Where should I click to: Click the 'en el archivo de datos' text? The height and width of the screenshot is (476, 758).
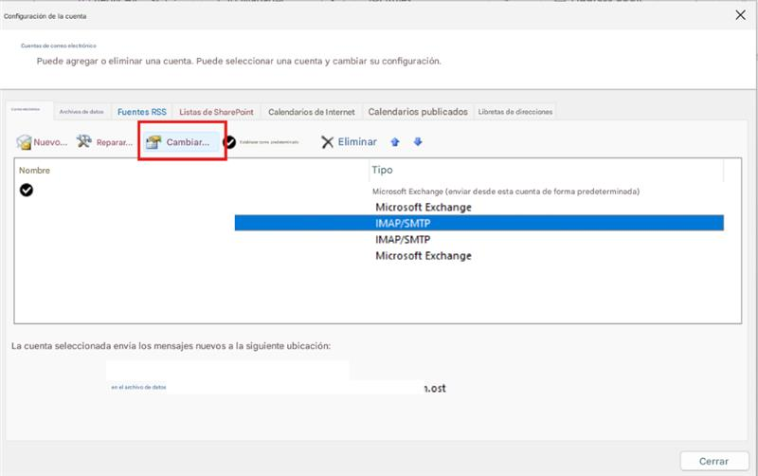point(138,387)
